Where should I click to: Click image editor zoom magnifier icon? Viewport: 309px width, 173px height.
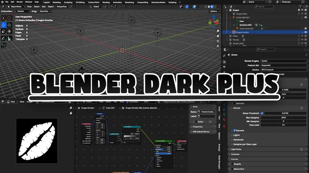[x=71, y=108]
